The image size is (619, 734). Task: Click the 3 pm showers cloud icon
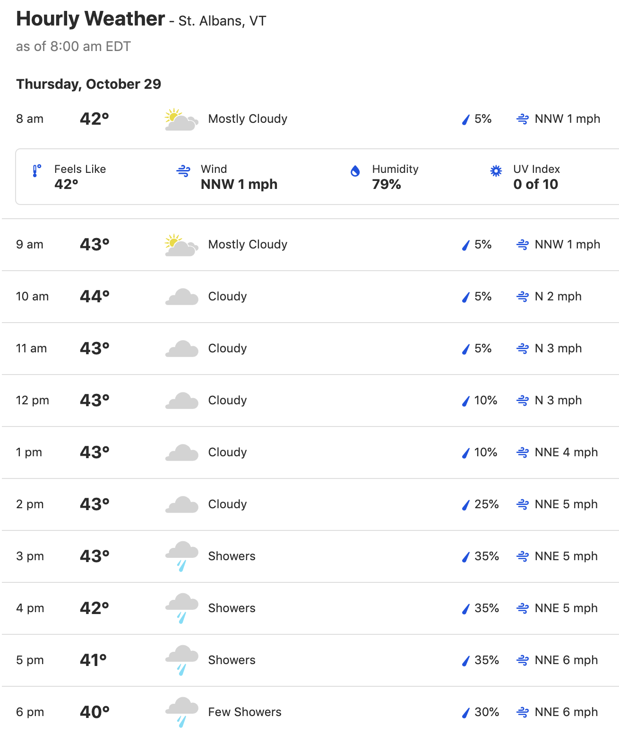pos(181,556)
